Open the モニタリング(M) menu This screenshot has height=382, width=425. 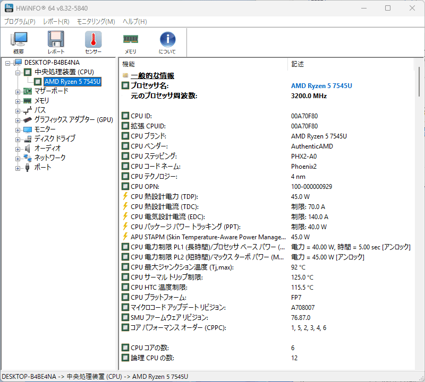(96, 22)
